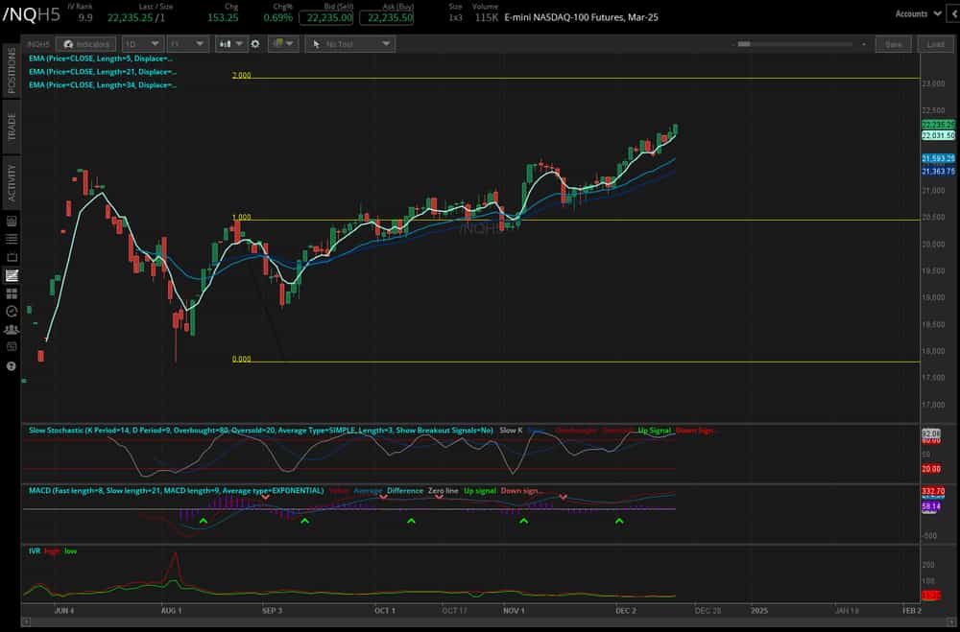This screenshot has width=960, height=632.
Task: Select the list lines icon in sidebar
Action: pos(11,238)
